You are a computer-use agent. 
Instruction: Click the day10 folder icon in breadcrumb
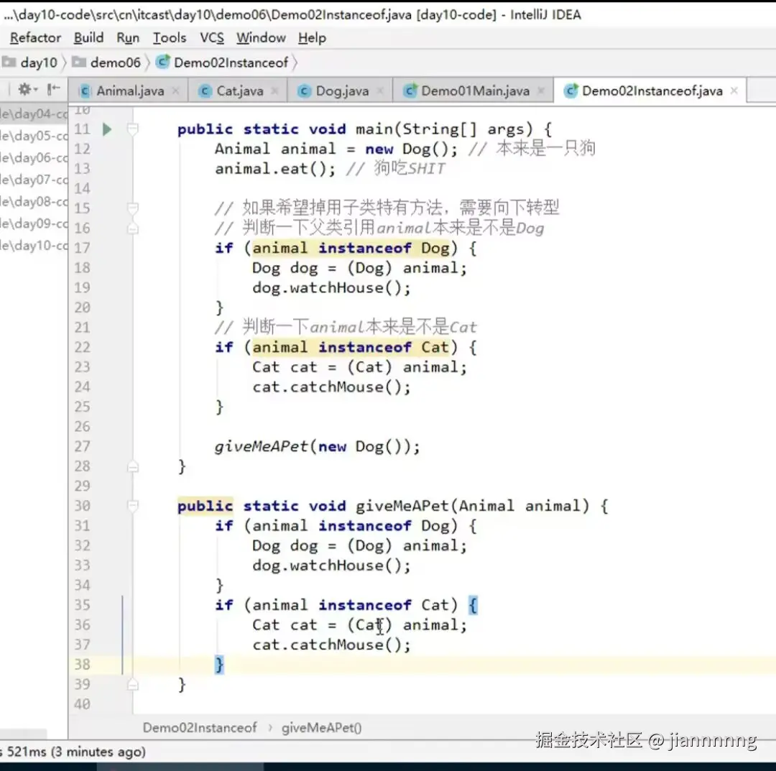(9, 63)
